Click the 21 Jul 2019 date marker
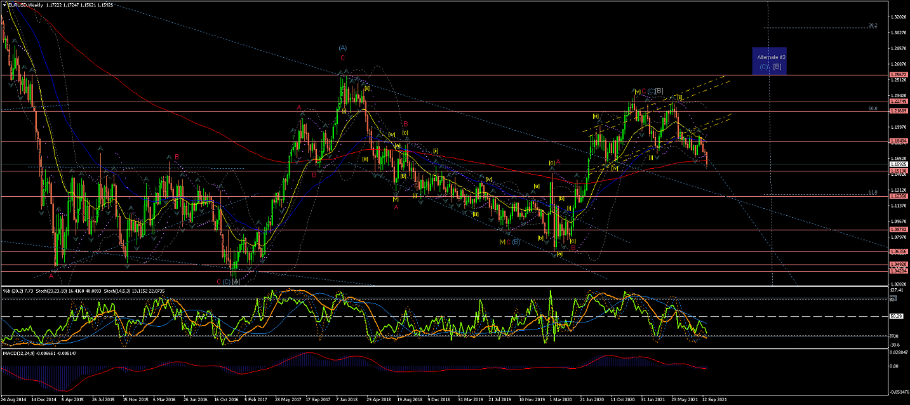The height and width of the screenshot is (405, 910). click(500, 401)
